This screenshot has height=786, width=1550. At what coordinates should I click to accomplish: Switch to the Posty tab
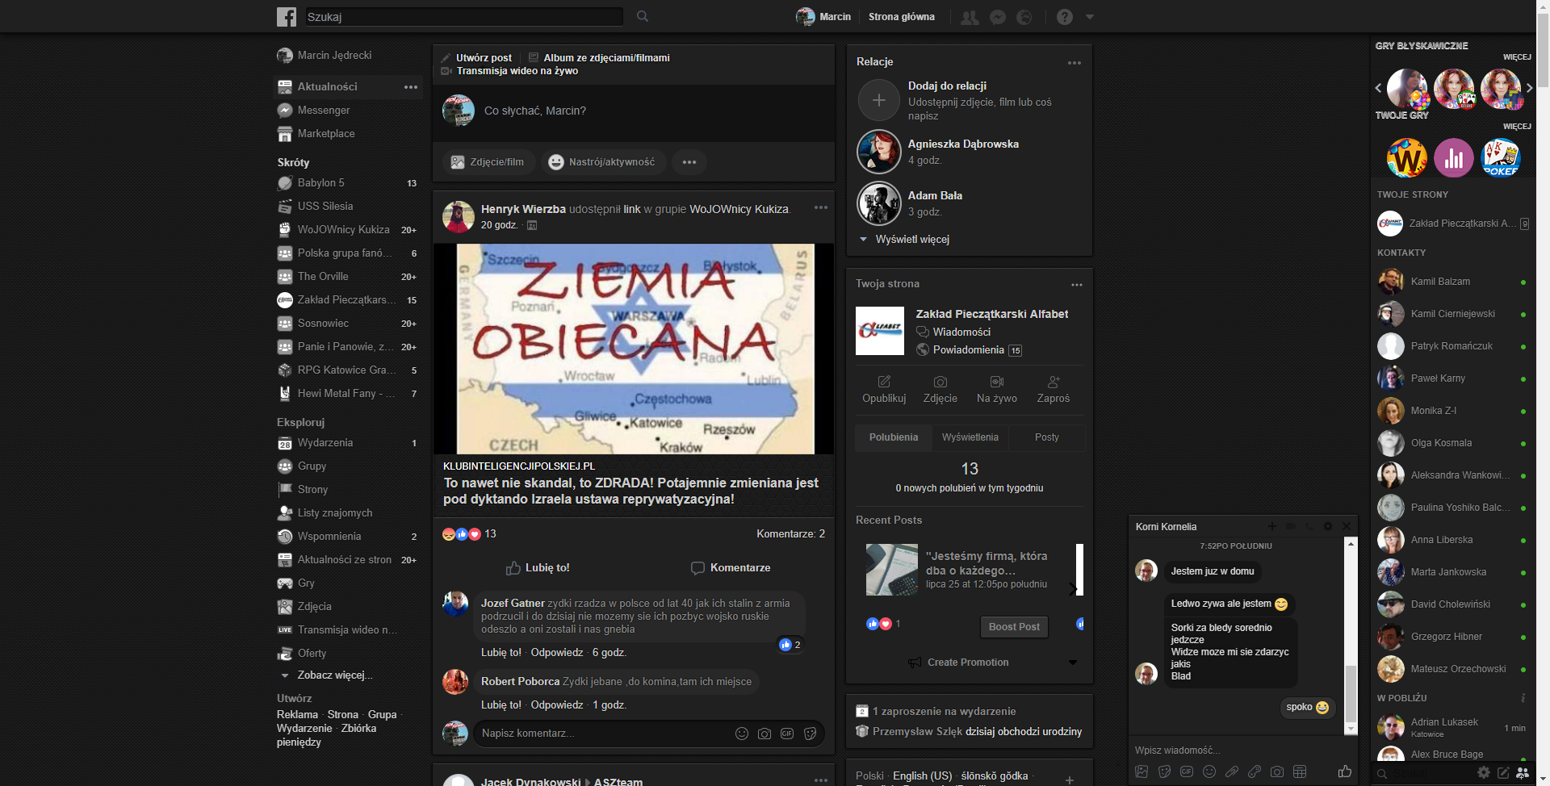[1046, 437]
